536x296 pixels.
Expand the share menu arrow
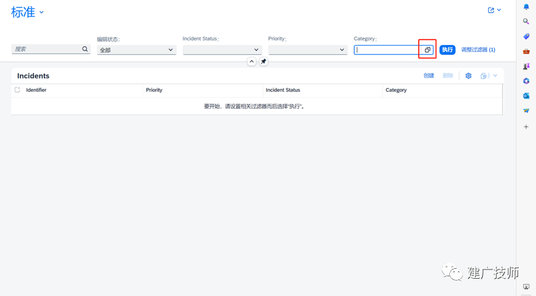499,11
